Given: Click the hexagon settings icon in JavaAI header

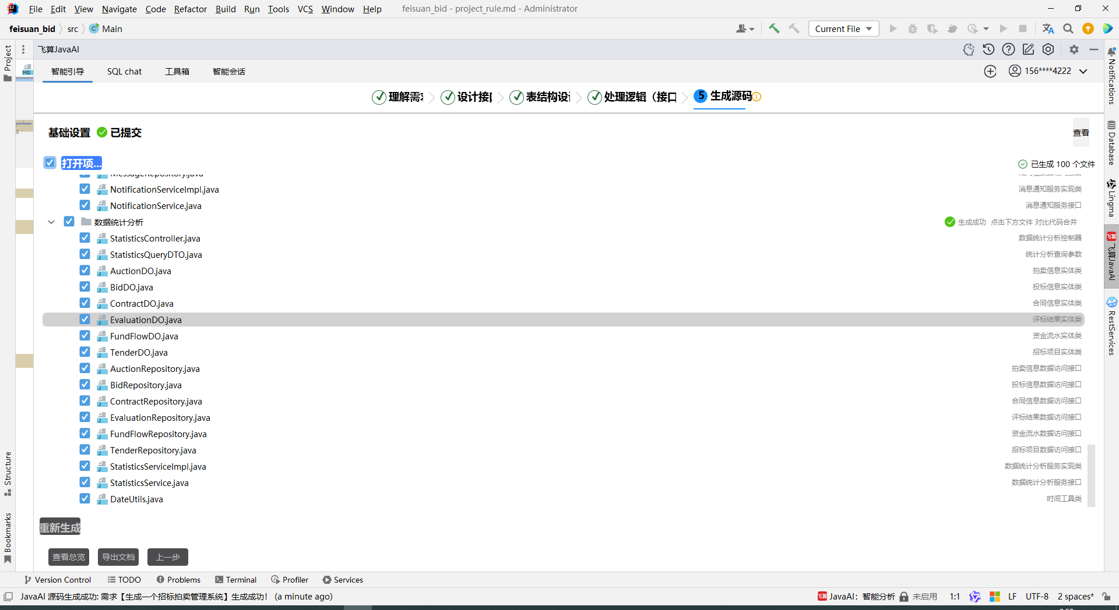Looking at the screenshot, I should tap(1048, 49).
